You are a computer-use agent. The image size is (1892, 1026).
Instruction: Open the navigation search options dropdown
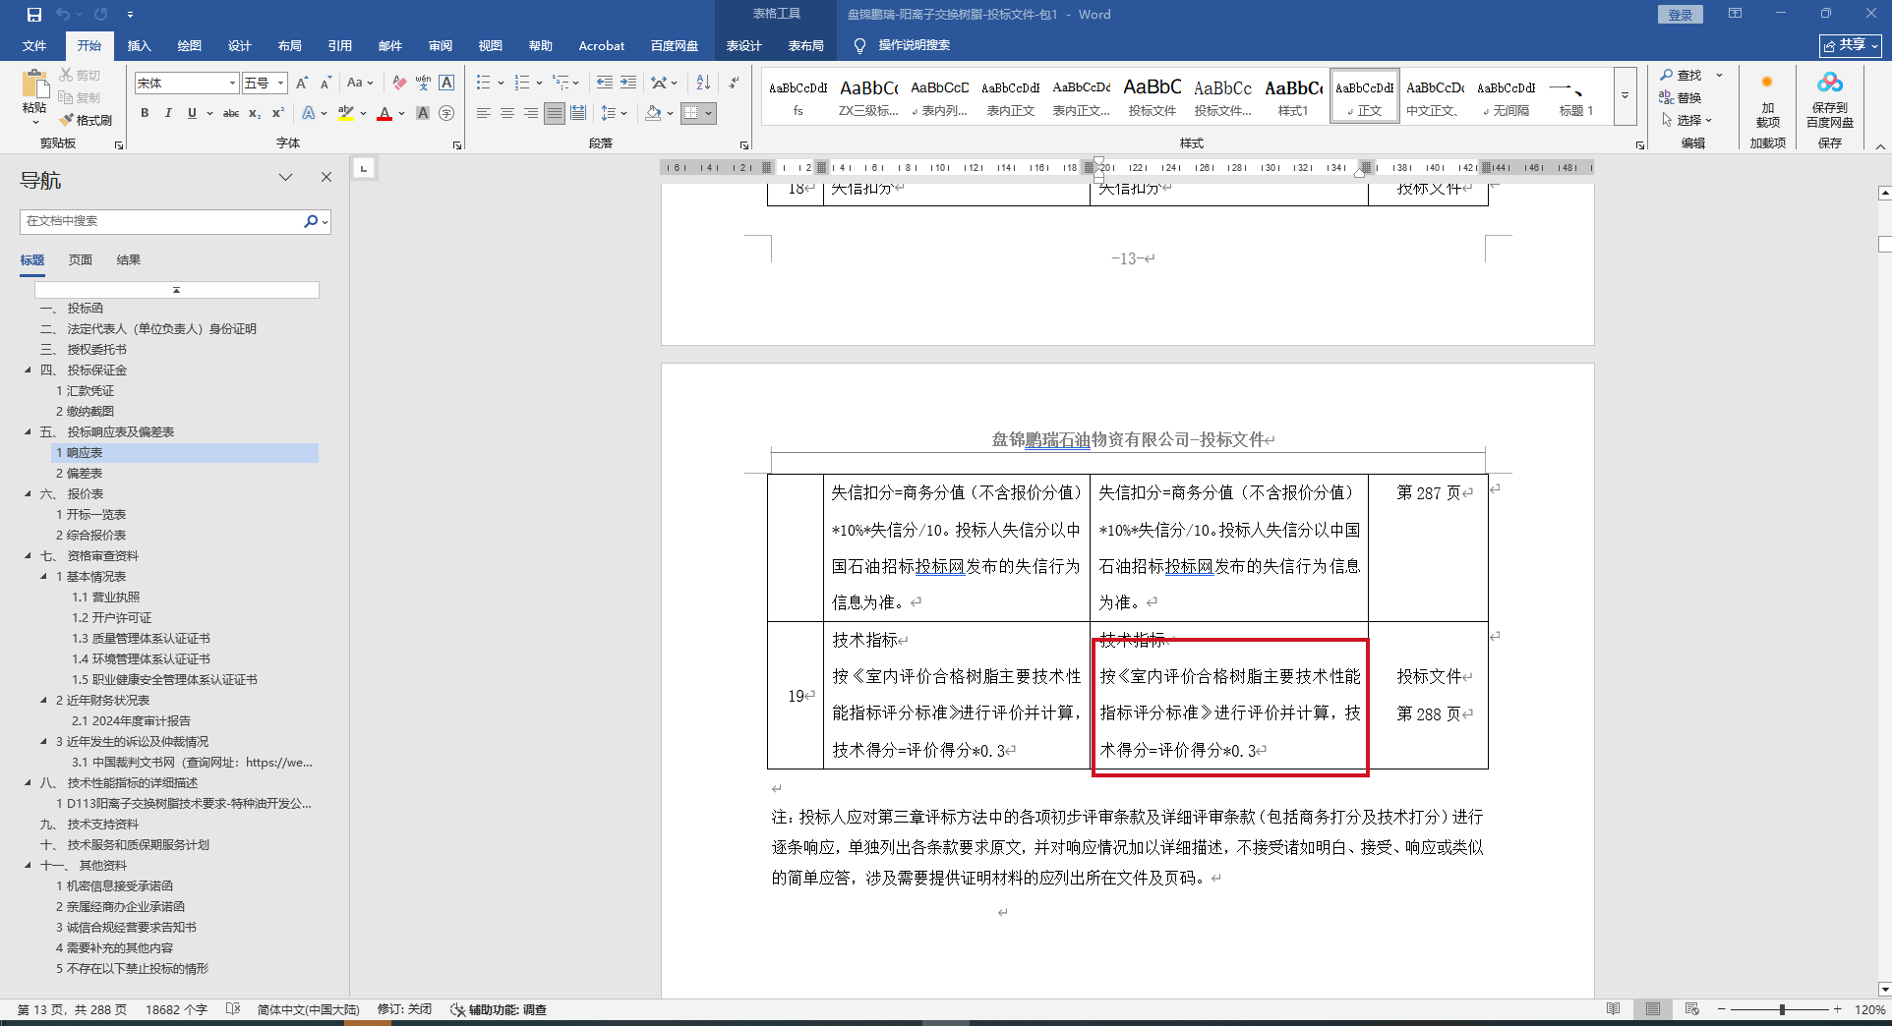point(325,222)
